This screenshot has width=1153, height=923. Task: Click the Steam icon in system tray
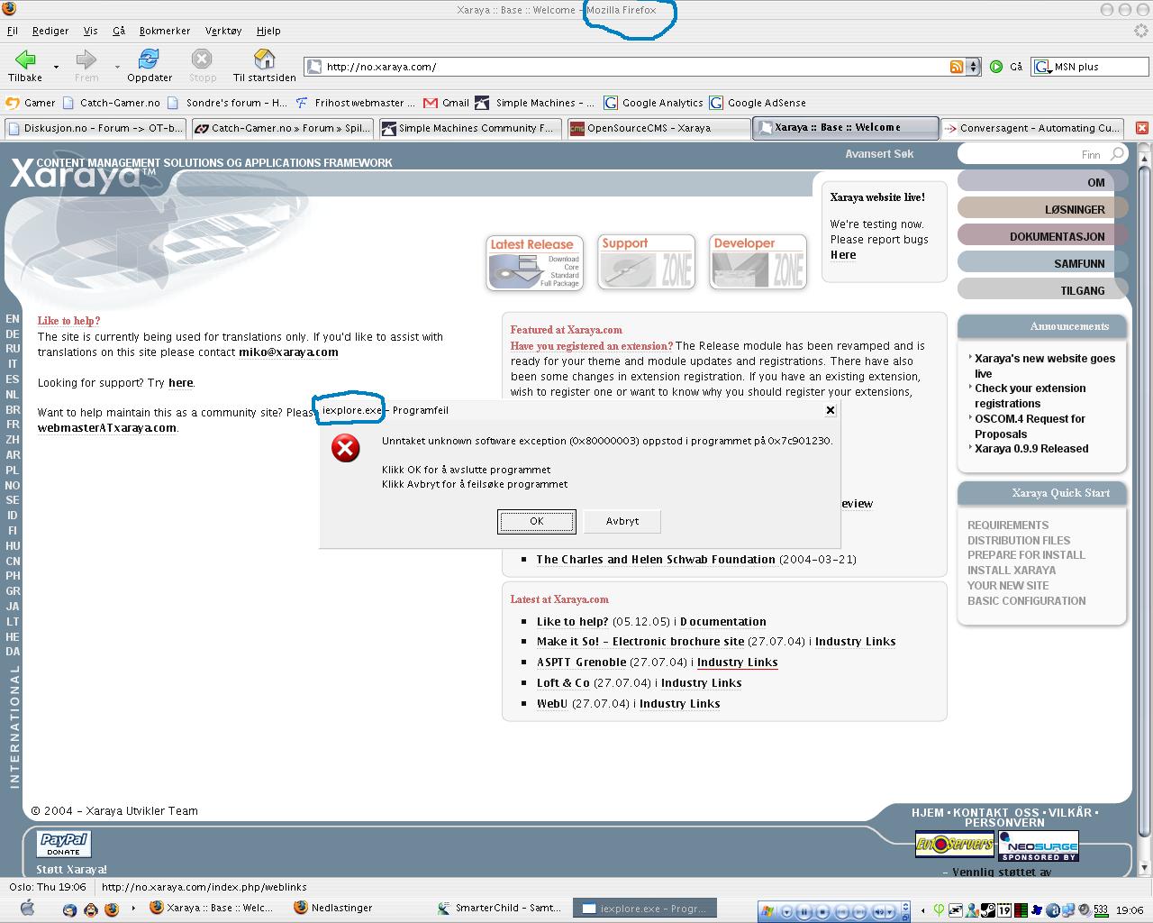pos(987,910)
